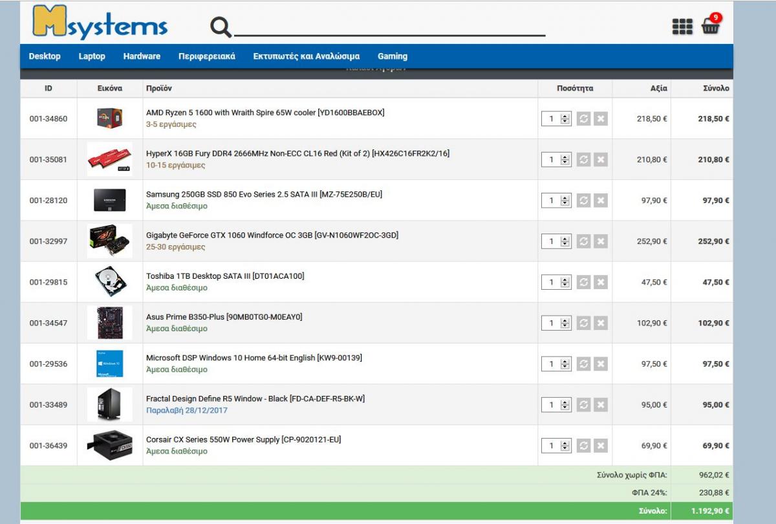This screenshot has width=776, height=524.
Task: Refresh quantity for AMD Ryzen 5 1600
Action: coord(583,119)
